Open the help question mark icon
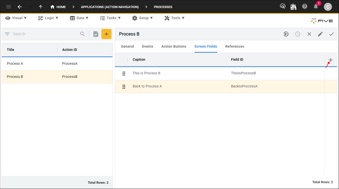Screen dimensions: 339x189 point(305,7)
